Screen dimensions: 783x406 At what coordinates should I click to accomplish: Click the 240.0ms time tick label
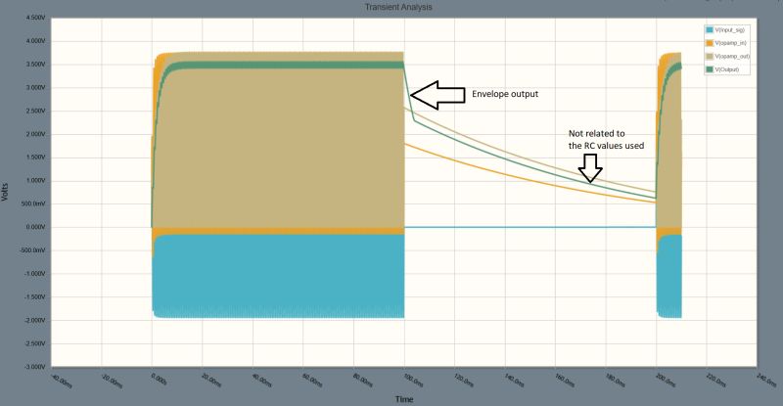(x=766, y=380)
